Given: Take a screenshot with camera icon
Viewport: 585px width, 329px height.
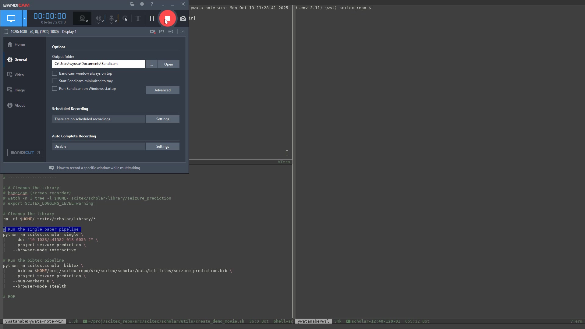Looking at the screenshot, I should [x=183, y=18].
